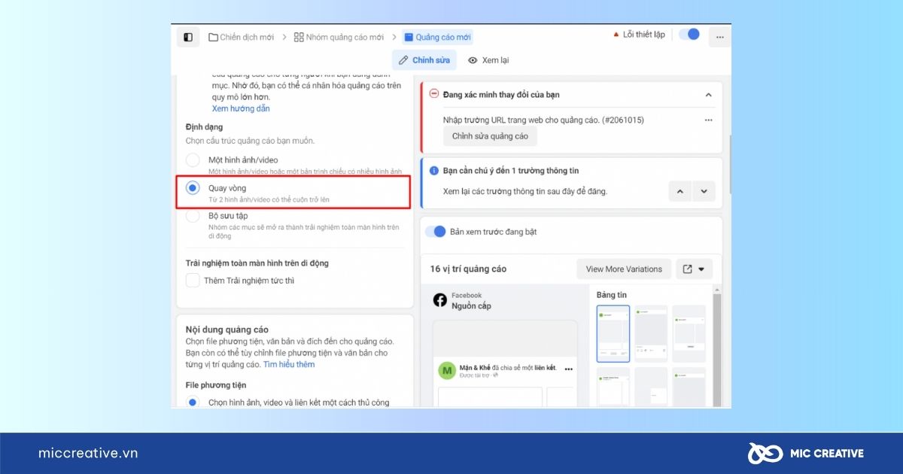Select the Một hình ảnh/video format radio
Viewport: 903px width, 474px height.
pyautogui.click(x=193, y=160)
